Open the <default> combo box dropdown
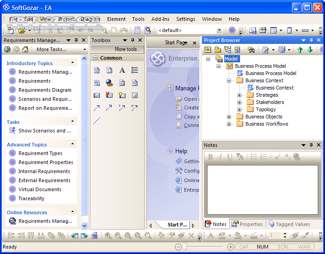325x254 pixels. pos(219,31)
